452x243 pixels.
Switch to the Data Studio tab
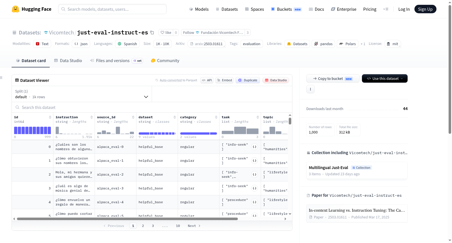[68, 60]
